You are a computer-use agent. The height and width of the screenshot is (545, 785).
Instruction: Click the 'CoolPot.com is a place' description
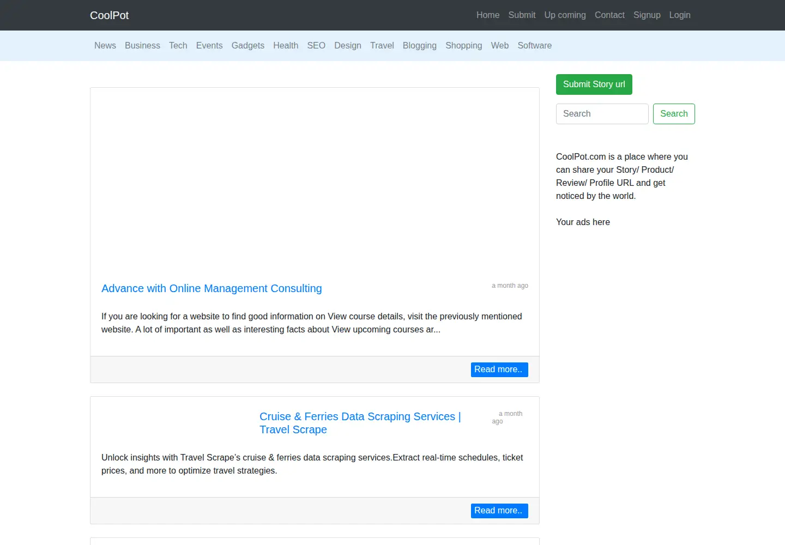click(x=622, y=177)
